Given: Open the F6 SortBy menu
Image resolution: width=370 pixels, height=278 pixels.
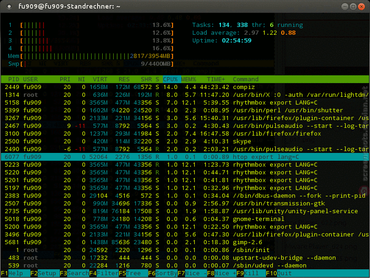Looking at the screenshot, I should coord(163,273).
